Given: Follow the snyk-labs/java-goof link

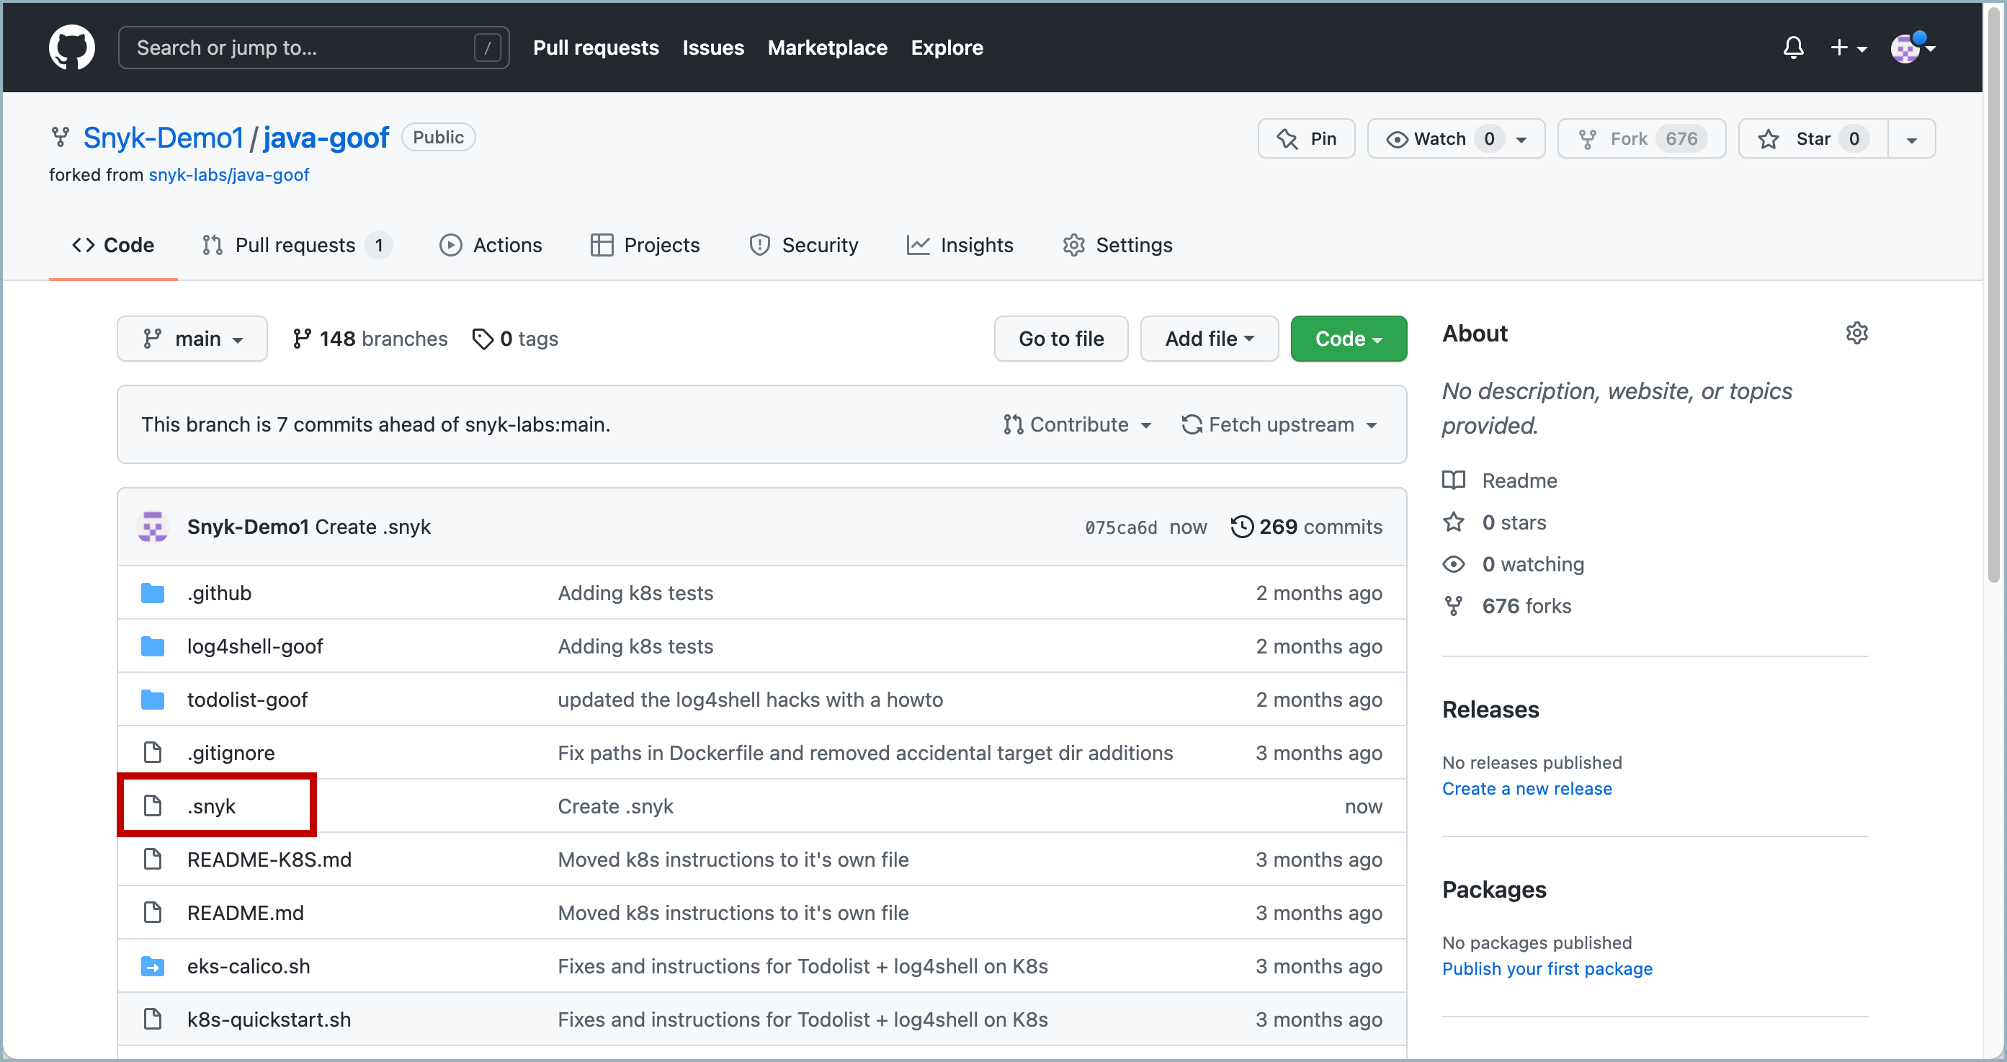Looking at the screenshot, I should pos(228,174).
